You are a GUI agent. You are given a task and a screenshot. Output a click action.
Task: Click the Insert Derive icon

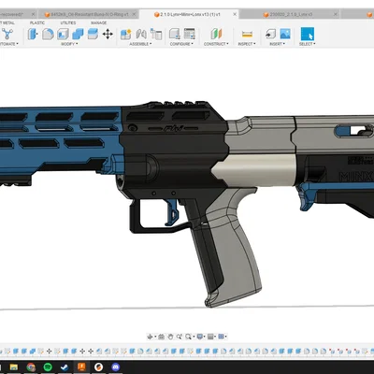tap(270, 34)
